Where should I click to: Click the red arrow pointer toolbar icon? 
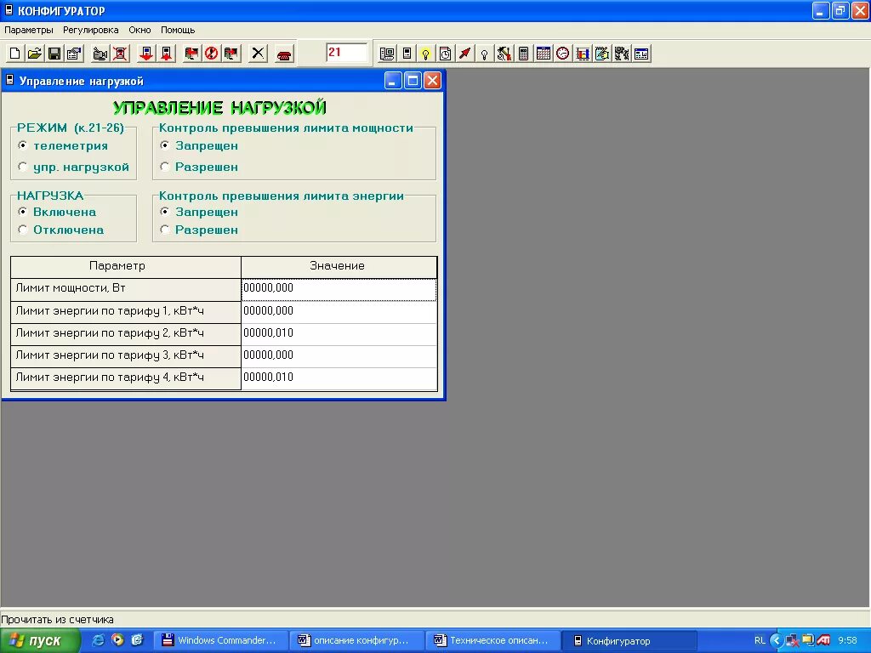[x=465, y=54]
